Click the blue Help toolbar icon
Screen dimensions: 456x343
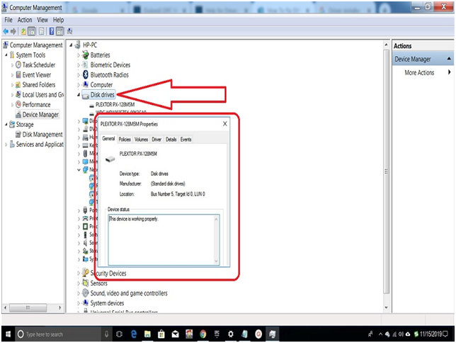(x=52, y=31)
